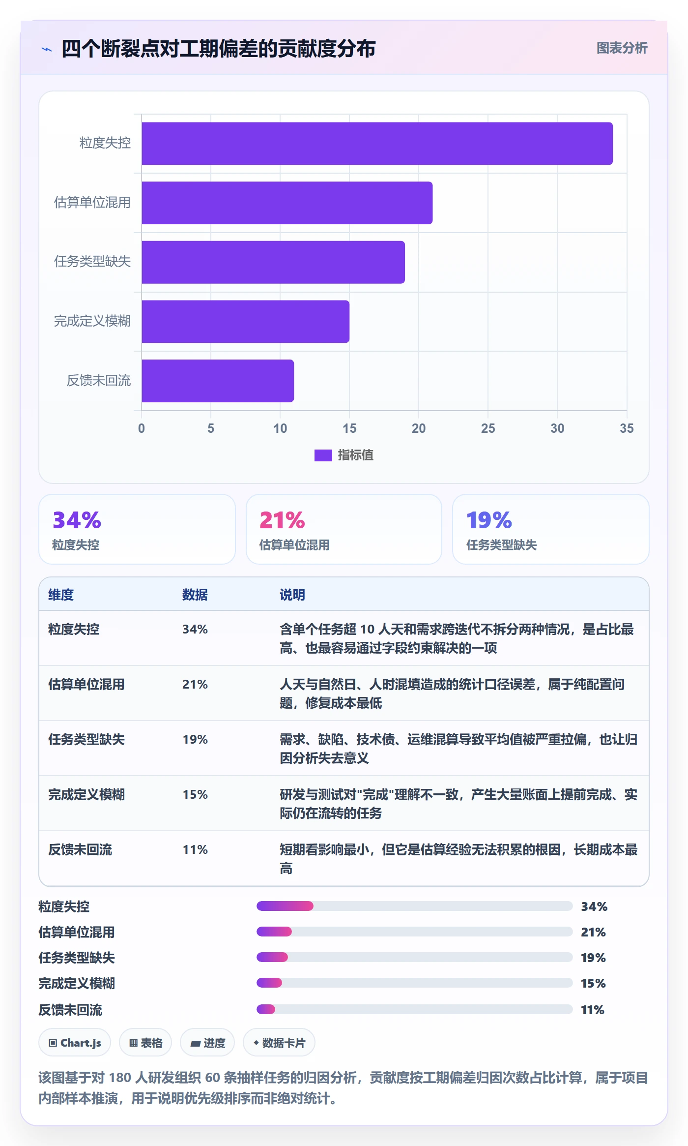Click the 说明 column header
The image size is (688, 1146).
click(292, 595)
